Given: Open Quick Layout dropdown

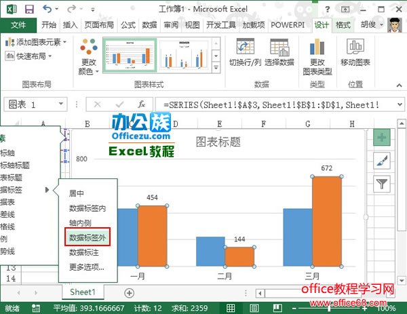Looking at the screenshot, I should click(28, 56).
